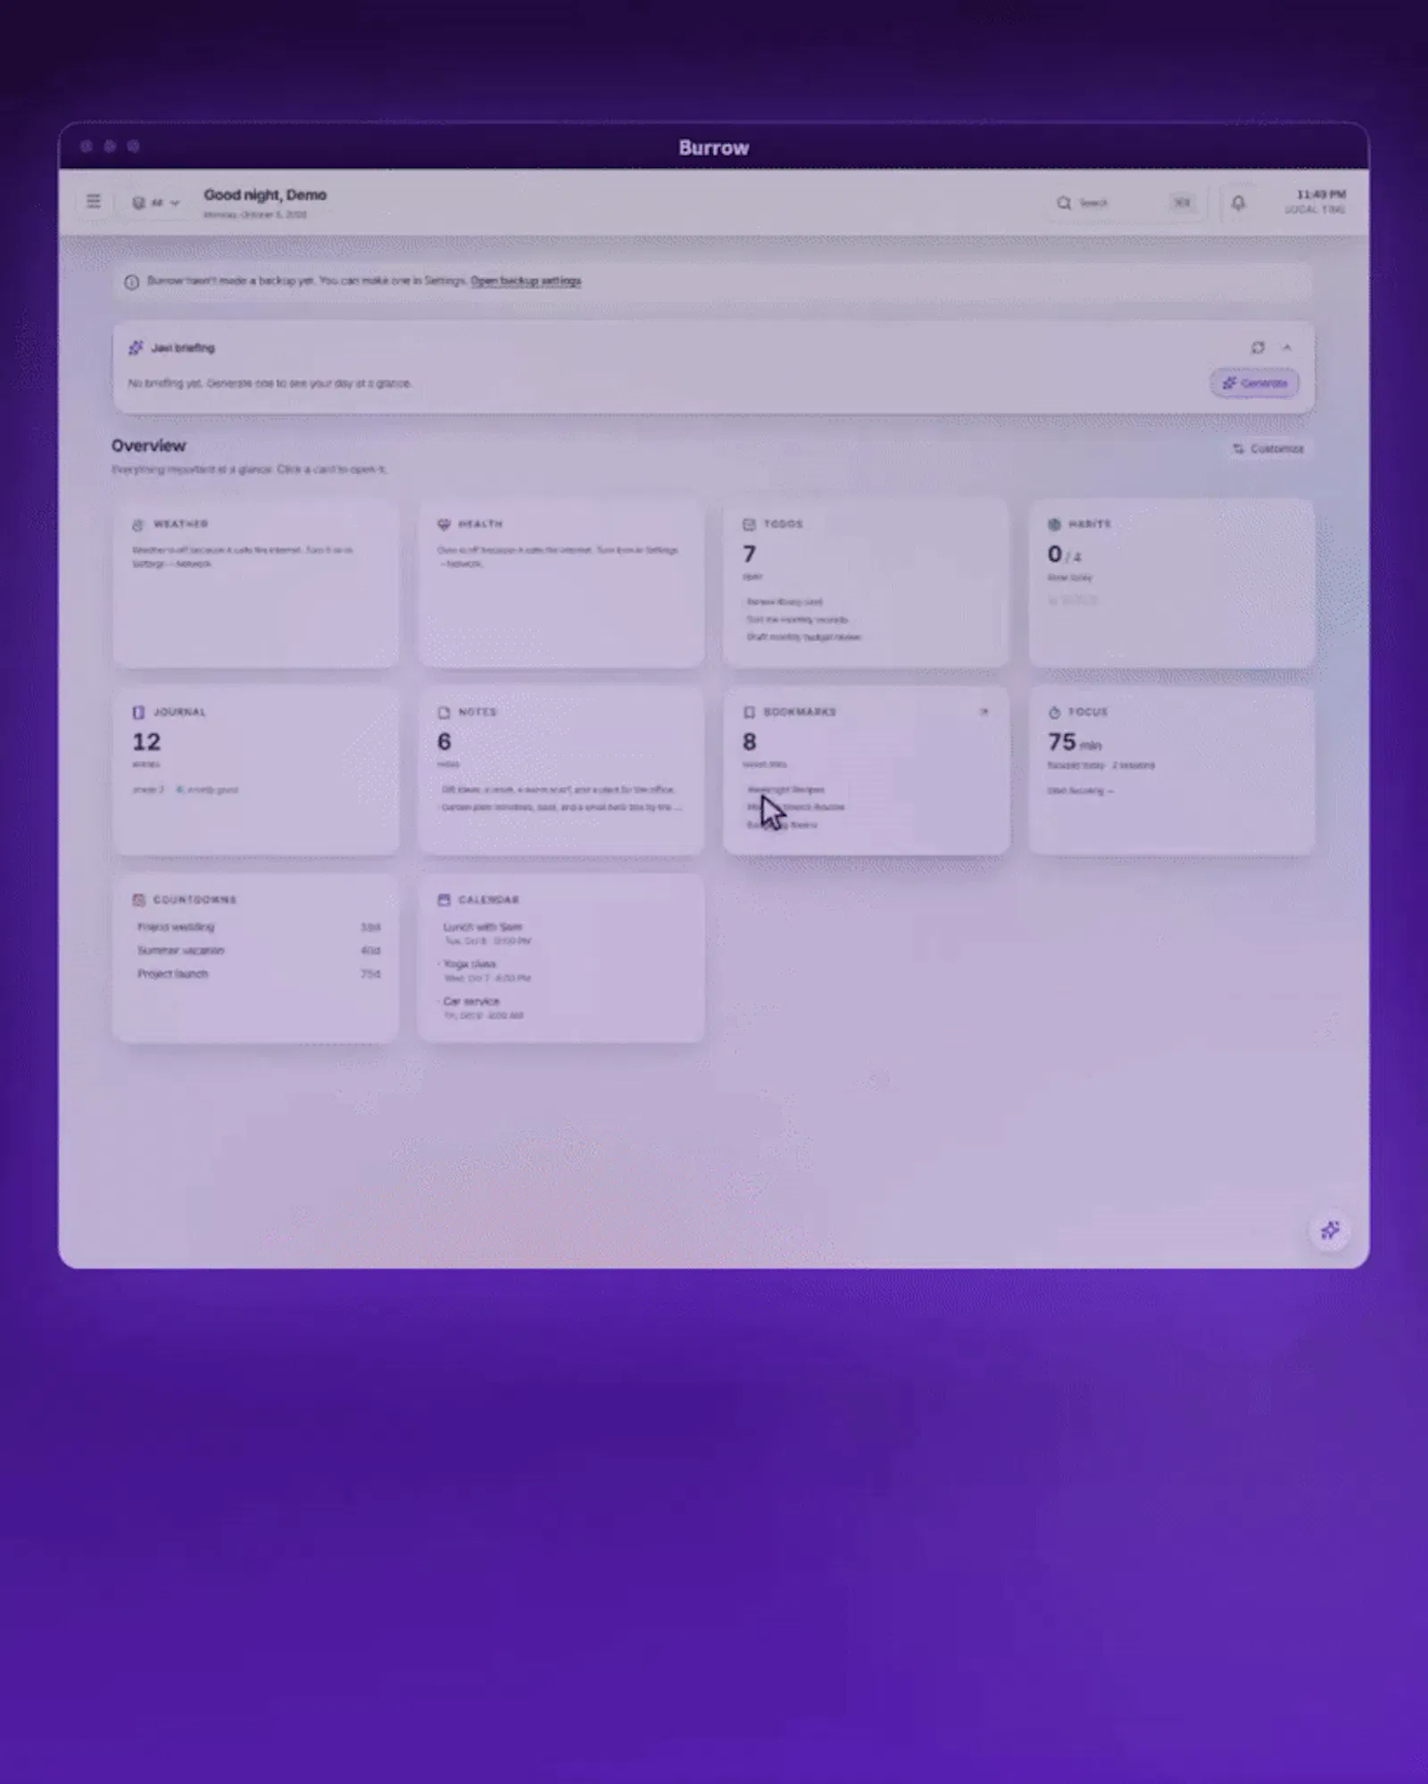1428x1784 pixels.
Task: Follow the 'Open backup settings' link
Action: tap(526, 280)
